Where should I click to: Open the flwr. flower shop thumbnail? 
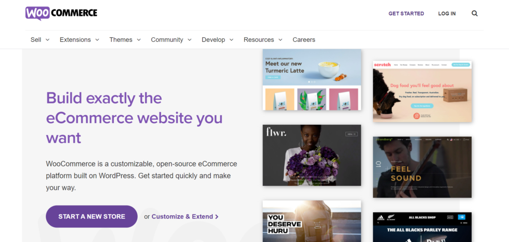[312, 156]
